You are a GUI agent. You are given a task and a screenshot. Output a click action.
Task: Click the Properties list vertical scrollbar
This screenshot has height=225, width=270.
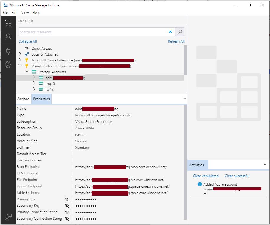click(185, 162)
